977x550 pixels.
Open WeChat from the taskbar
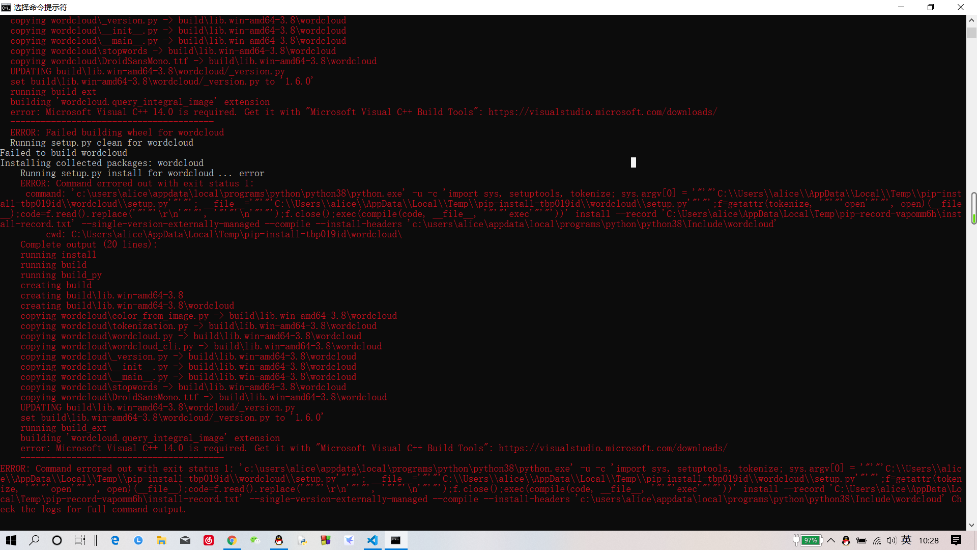(x=255, y=540)
